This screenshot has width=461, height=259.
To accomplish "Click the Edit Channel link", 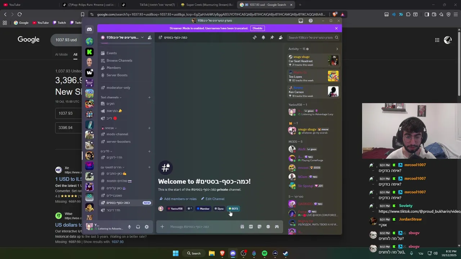I will click(x=213, y=199).
